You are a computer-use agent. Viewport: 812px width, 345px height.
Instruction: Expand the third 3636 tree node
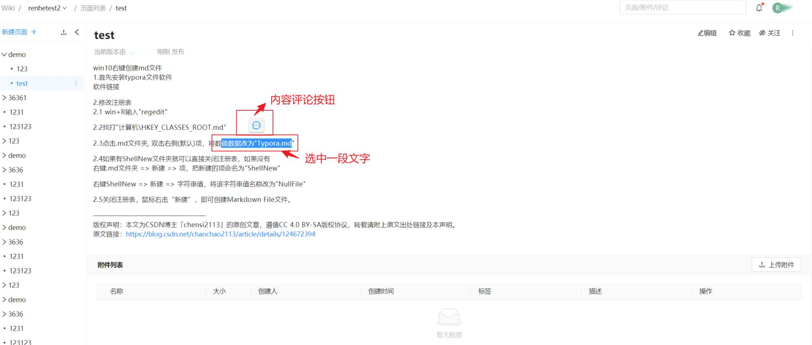click(4, 314)
